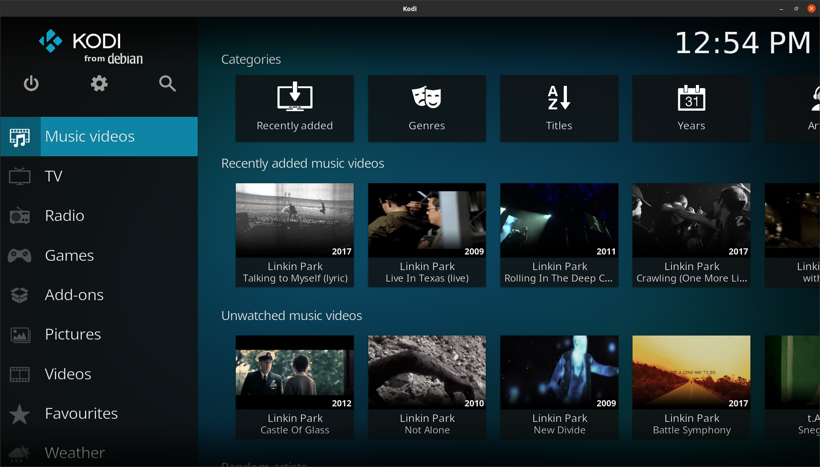Open the power options icon
The height and width of the screenshot is (467, 820).
[x=31, y=83]
